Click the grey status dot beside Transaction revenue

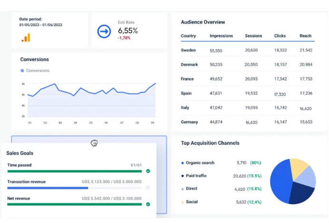point(148,187)
